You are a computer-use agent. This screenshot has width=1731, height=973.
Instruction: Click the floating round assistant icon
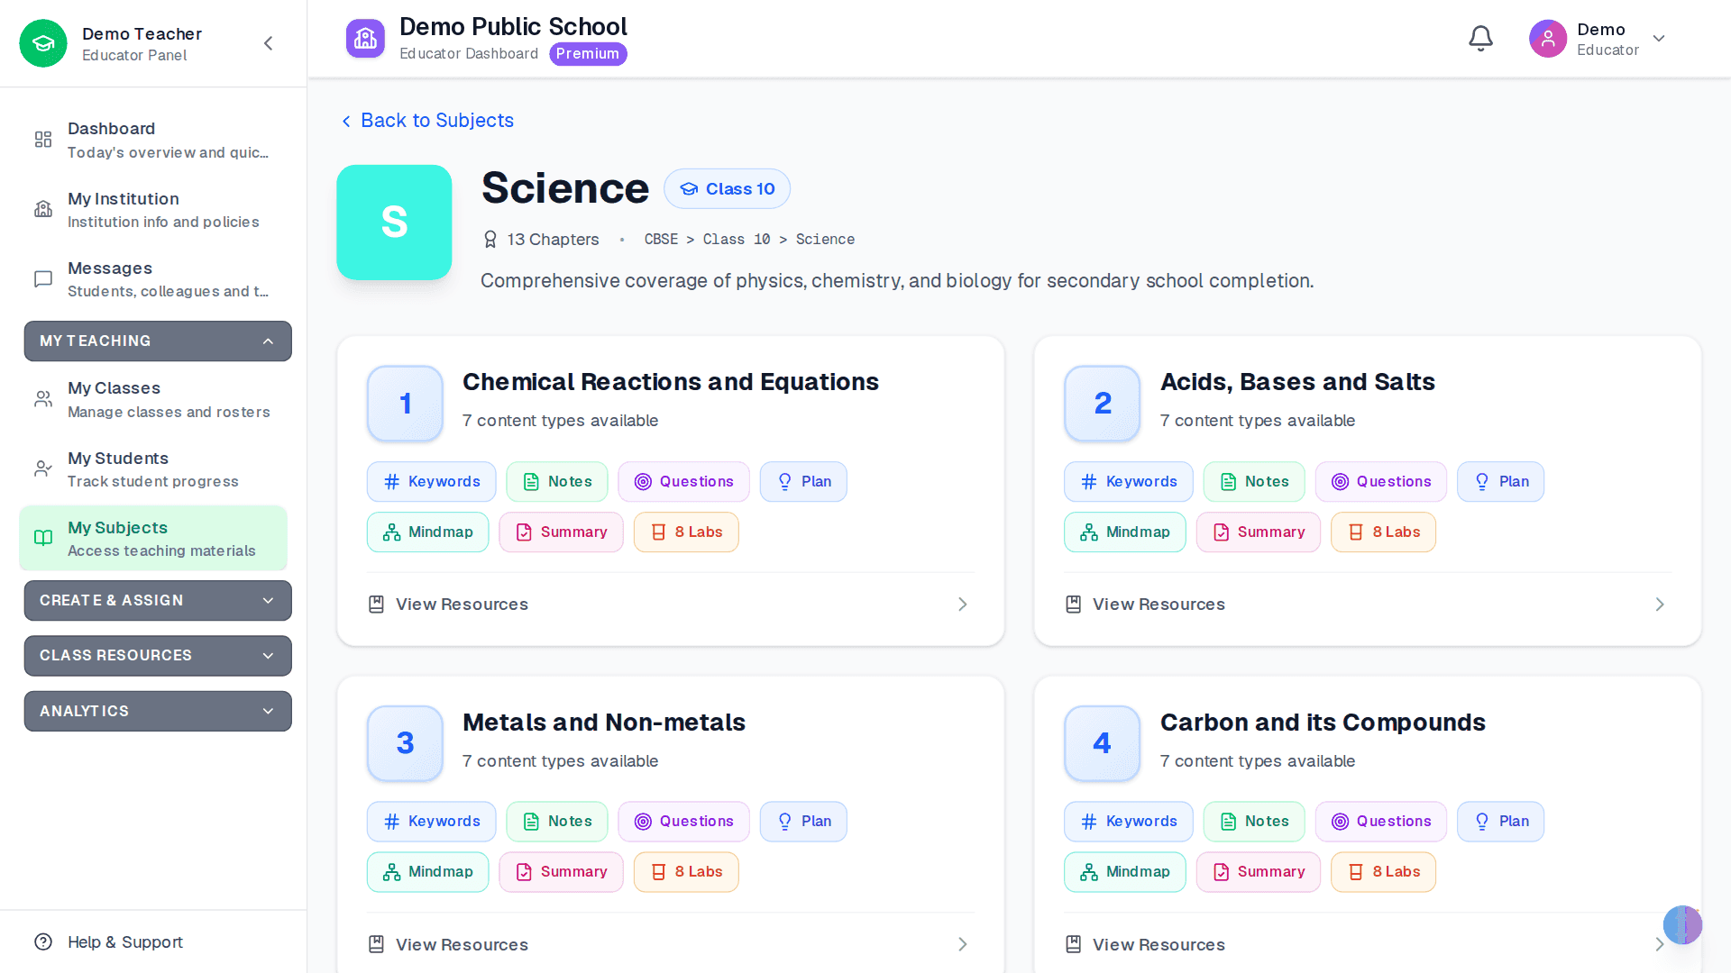1682,924
